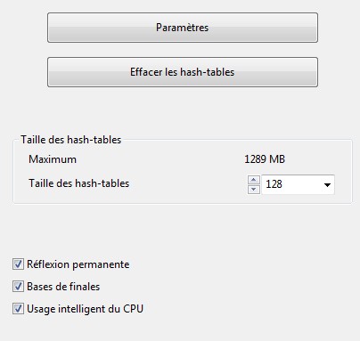Select the Maximum label

53,159
